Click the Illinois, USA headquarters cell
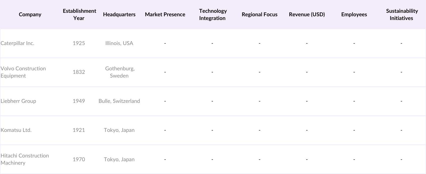 [119, 43]
